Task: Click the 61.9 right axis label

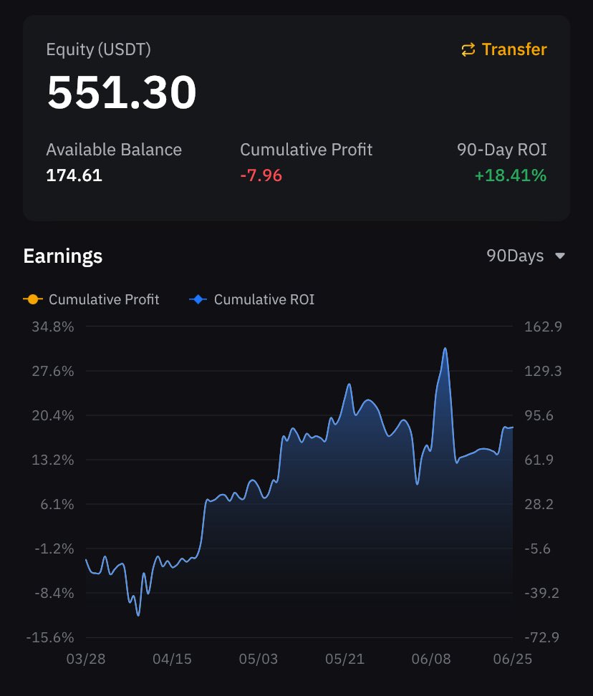Action: (x=539, y=460)
